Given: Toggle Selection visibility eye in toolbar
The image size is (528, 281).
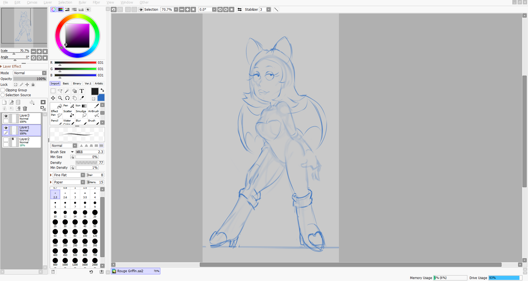Looking at the screenshot, I should [141, 10].
